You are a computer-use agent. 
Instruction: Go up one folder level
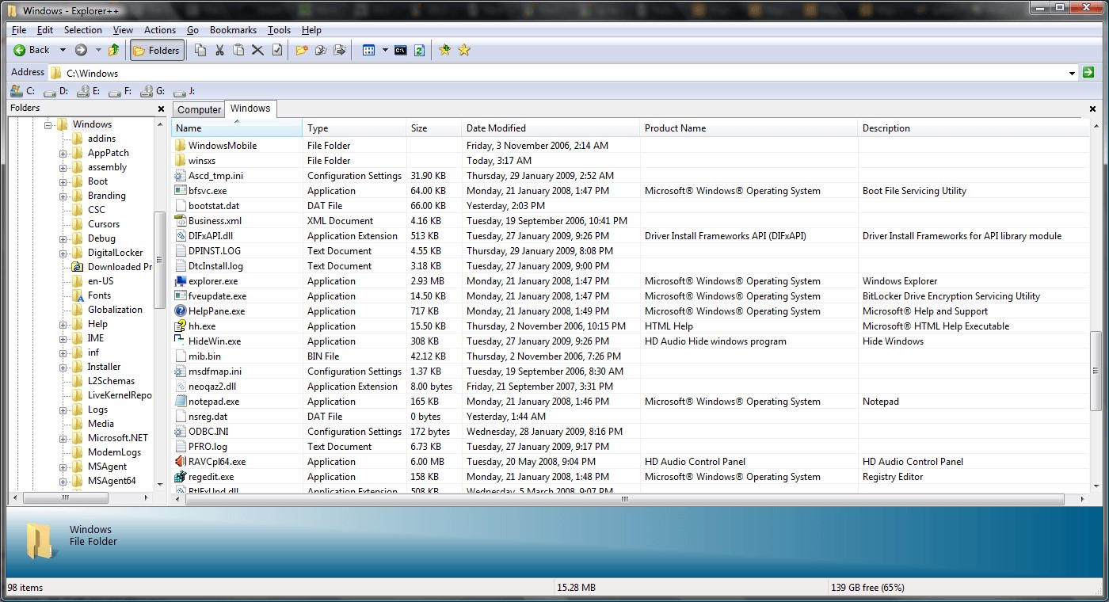click(114, 50)
